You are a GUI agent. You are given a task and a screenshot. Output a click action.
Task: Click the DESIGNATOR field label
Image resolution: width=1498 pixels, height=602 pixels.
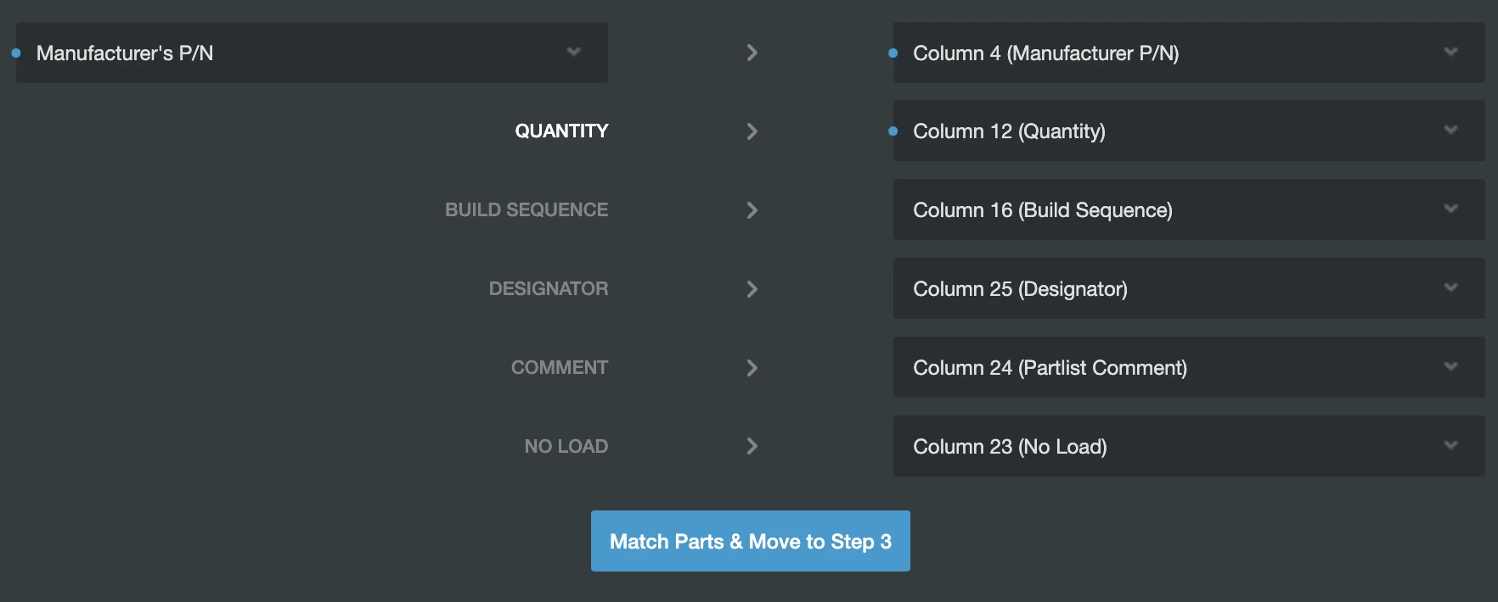pos(549,289)
